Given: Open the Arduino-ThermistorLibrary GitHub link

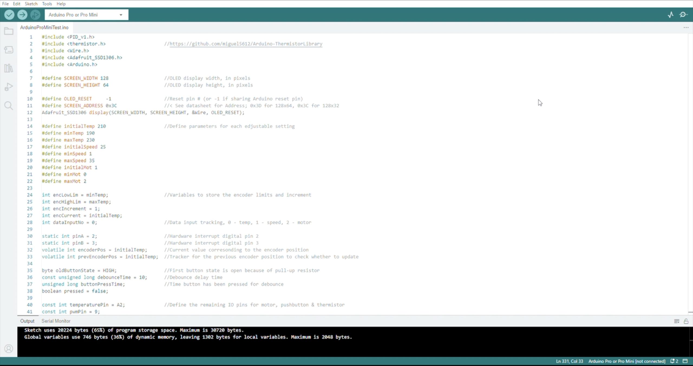Looking at the screenshot, I should click(246, 44).
